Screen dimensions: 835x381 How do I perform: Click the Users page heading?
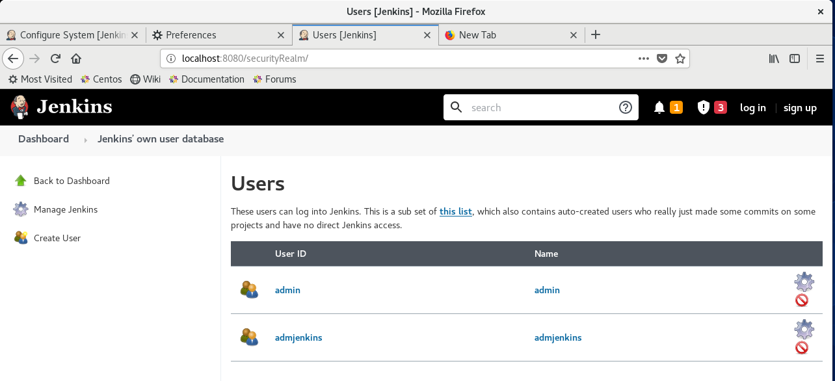click(x=258, y=183)
